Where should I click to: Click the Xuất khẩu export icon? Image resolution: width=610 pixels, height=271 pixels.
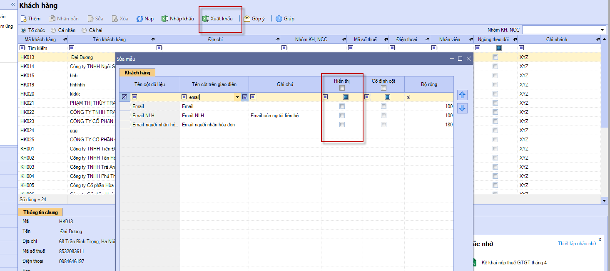click(x=205, y=19)
